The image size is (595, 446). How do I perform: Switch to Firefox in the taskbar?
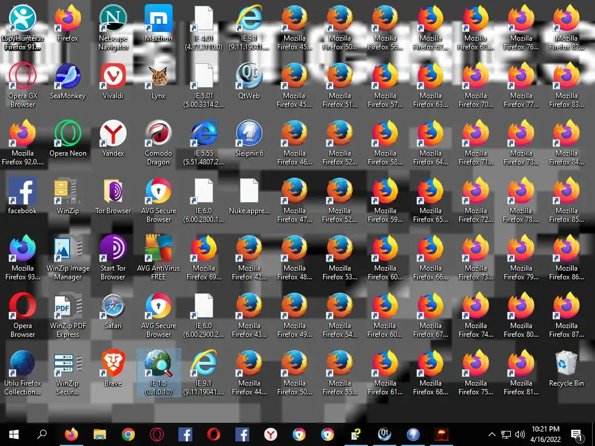tap(71, 434)
